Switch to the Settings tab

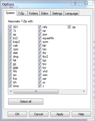[x=57, y=13]
